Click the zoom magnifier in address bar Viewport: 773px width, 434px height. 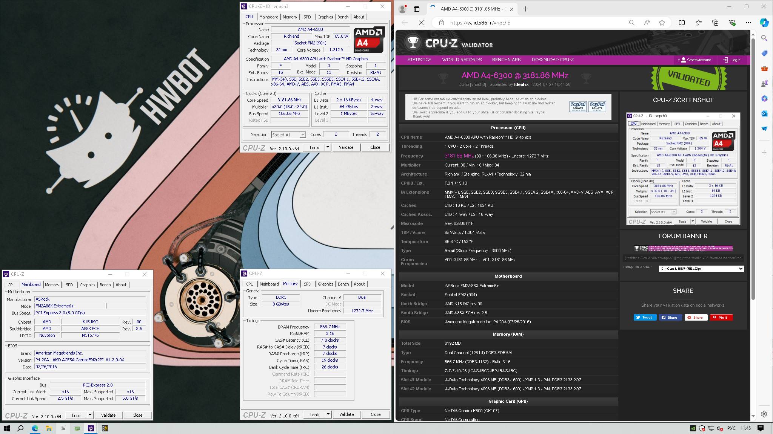631,23
